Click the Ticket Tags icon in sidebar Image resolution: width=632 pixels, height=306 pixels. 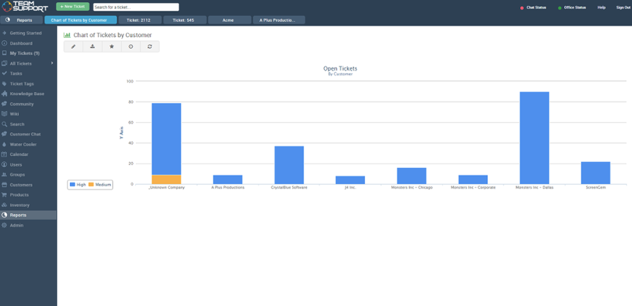(4, 84)
